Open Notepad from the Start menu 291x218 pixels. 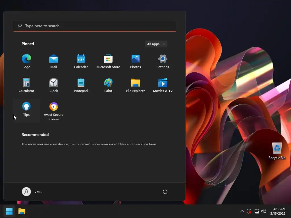[81, 85]
